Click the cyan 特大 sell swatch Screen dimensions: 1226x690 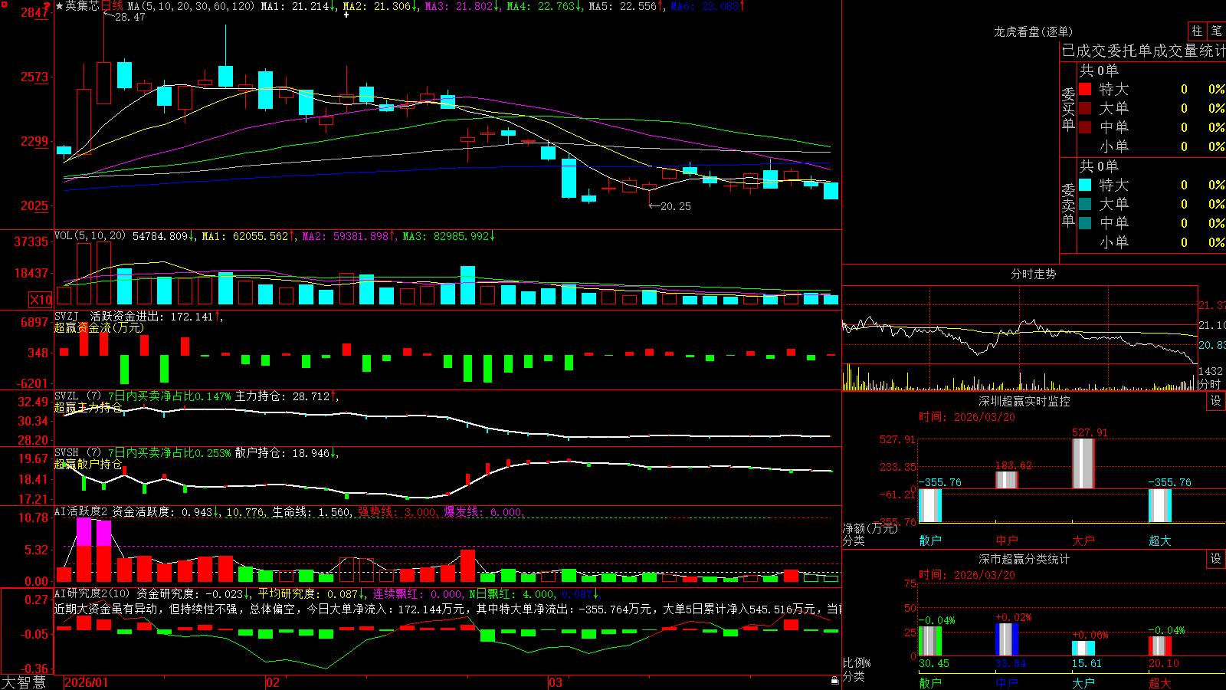click(1085, 185)
